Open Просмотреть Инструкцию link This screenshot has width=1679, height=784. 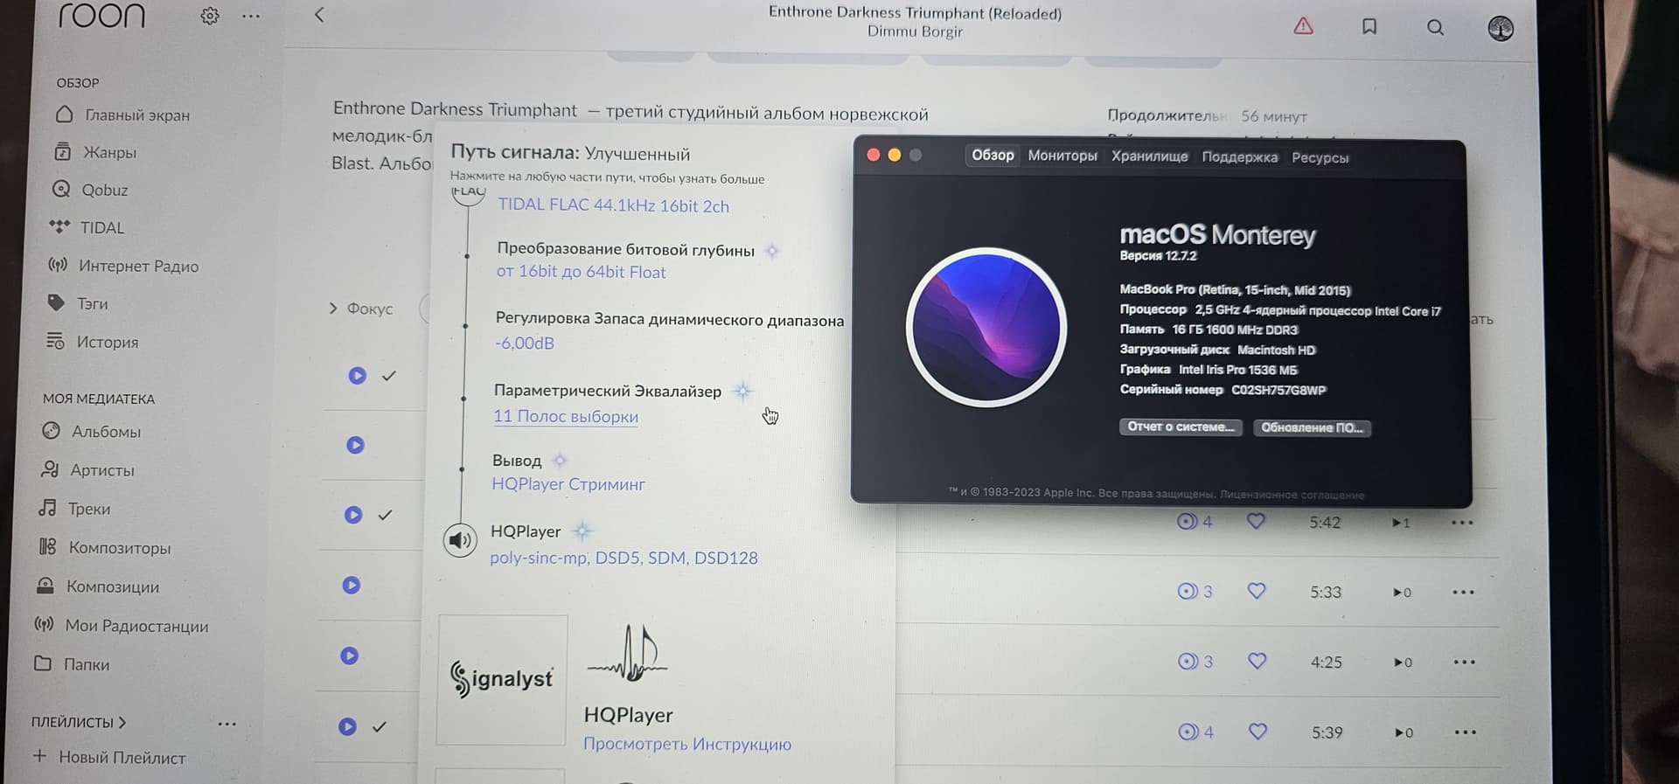click(687, 744)
